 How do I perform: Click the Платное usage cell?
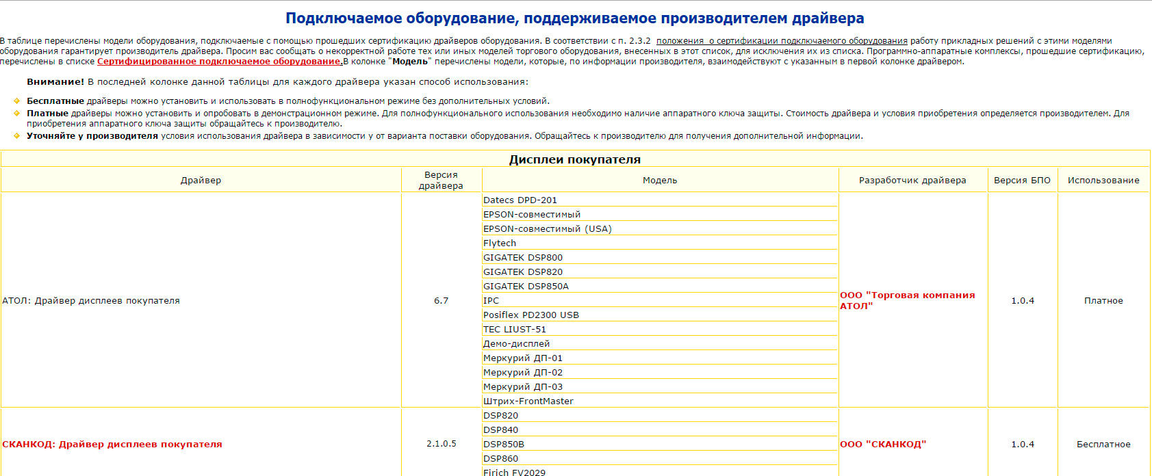1103,301
